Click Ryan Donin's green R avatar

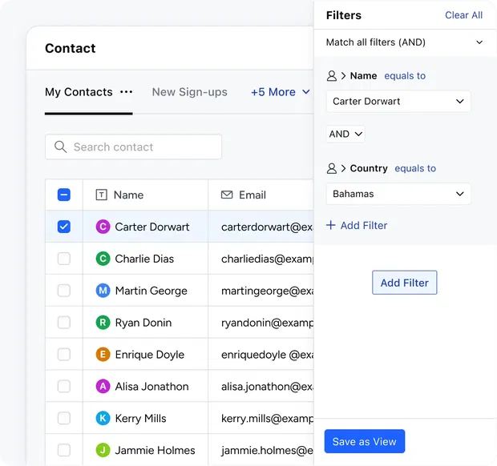click(103, 323)
